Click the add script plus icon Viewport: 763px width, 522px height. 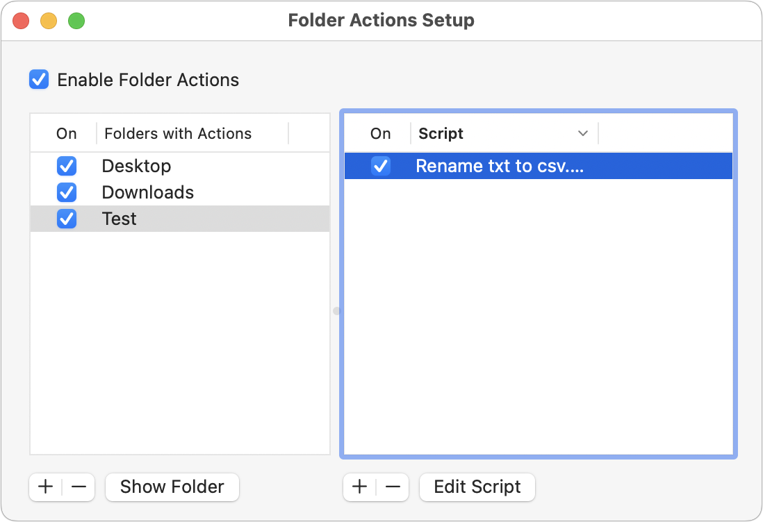tap(359, 487)
